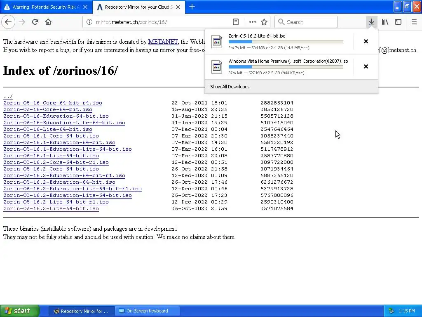Open the Firefox hamburger menu

click(x=414, y=22)
